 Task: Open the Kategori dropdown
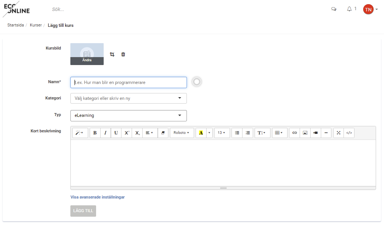tap(129, 98)
